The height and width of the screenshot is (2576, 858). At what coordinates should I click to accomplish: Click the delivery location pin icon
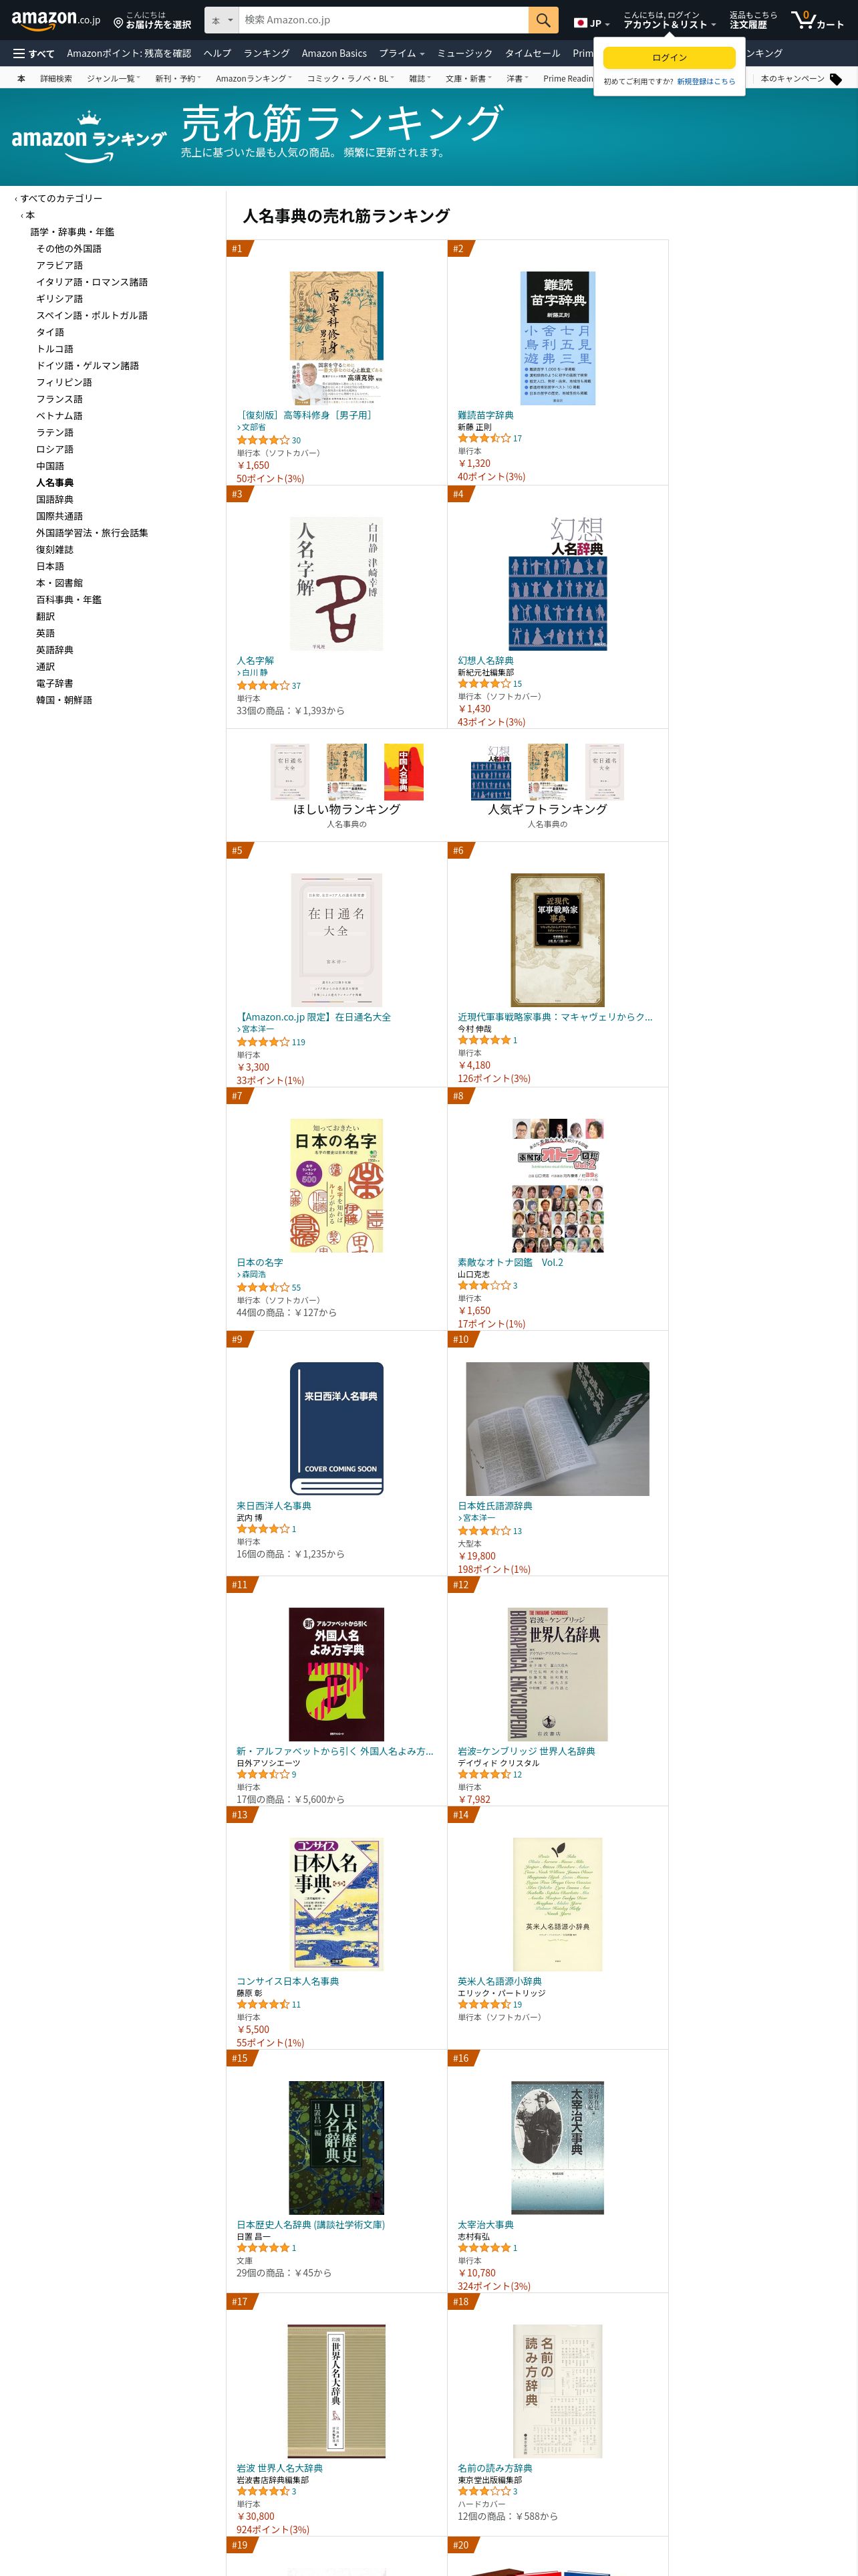(118, 22)
